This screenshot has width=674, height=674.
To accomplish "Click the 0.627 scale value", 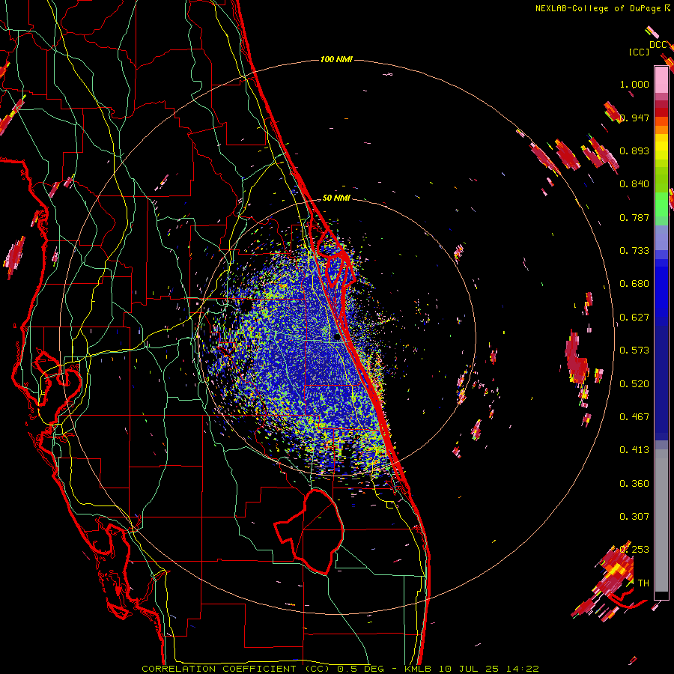I will (634, 318).
